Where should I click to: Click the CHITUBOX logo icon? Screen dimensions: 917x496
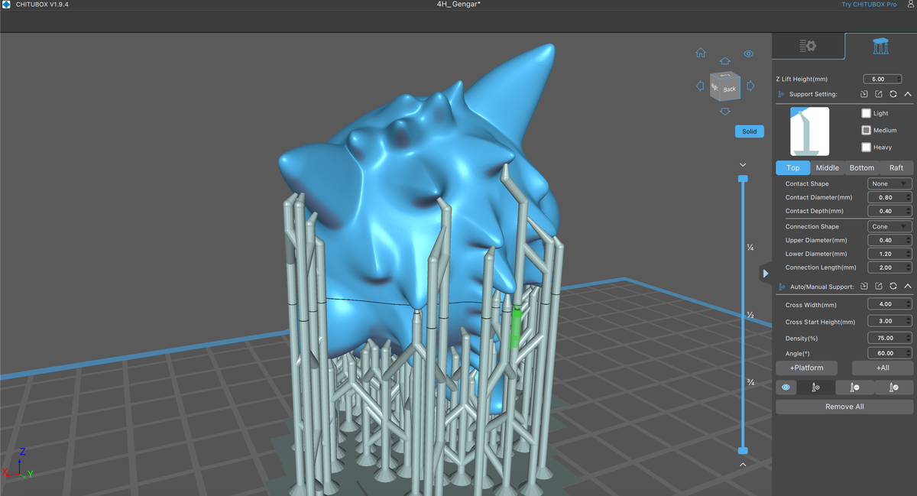tap(7, 5)
